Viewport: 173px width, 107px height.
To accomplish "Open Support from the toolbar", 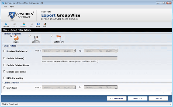I will pos(24,25).
